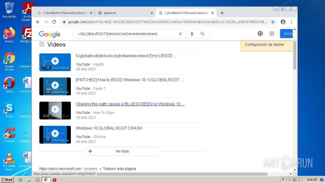Screen dimensions: 325x183
Task: Open the Google apps grid icon
Action: pos(272,34)
